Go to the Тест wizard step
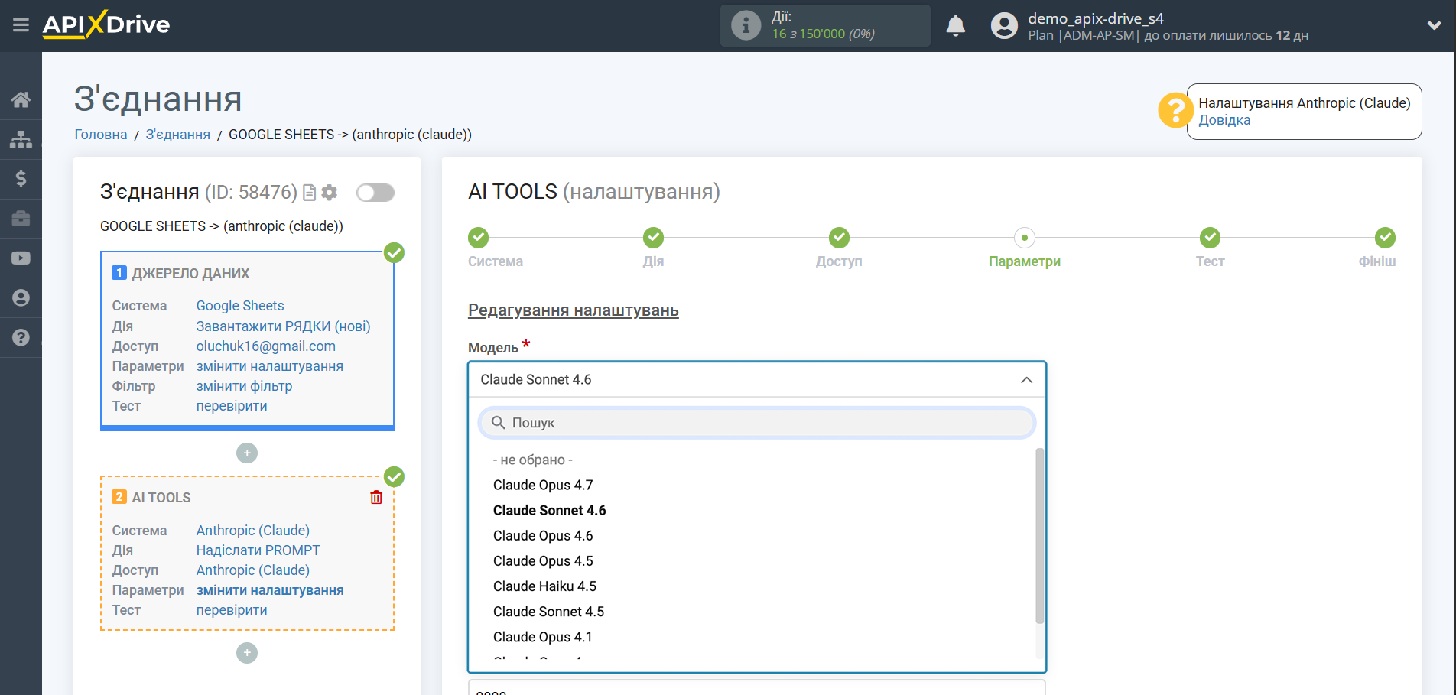Image resolution: width=1456 pixels, height=695 pixels. [x=1210, y=238]
